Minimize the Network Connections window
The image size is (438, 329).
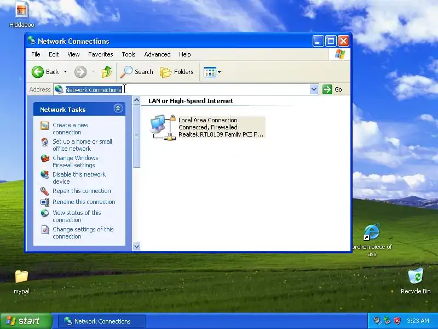point(318,41)
